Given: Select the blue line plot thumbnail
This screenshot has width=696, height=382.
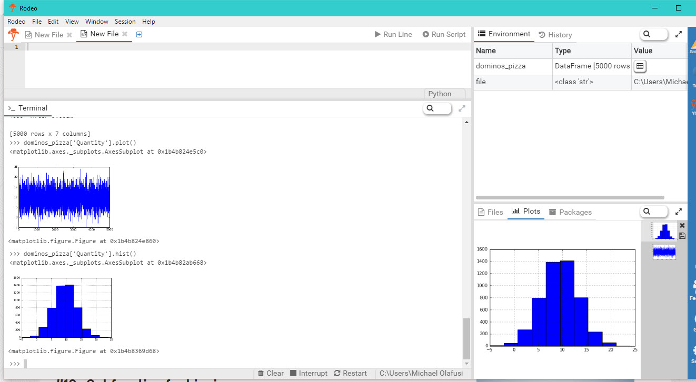Looking at the screenshot, I should pos(664,252).
